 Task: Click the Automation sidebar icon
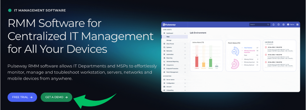(x=164, y=54)
